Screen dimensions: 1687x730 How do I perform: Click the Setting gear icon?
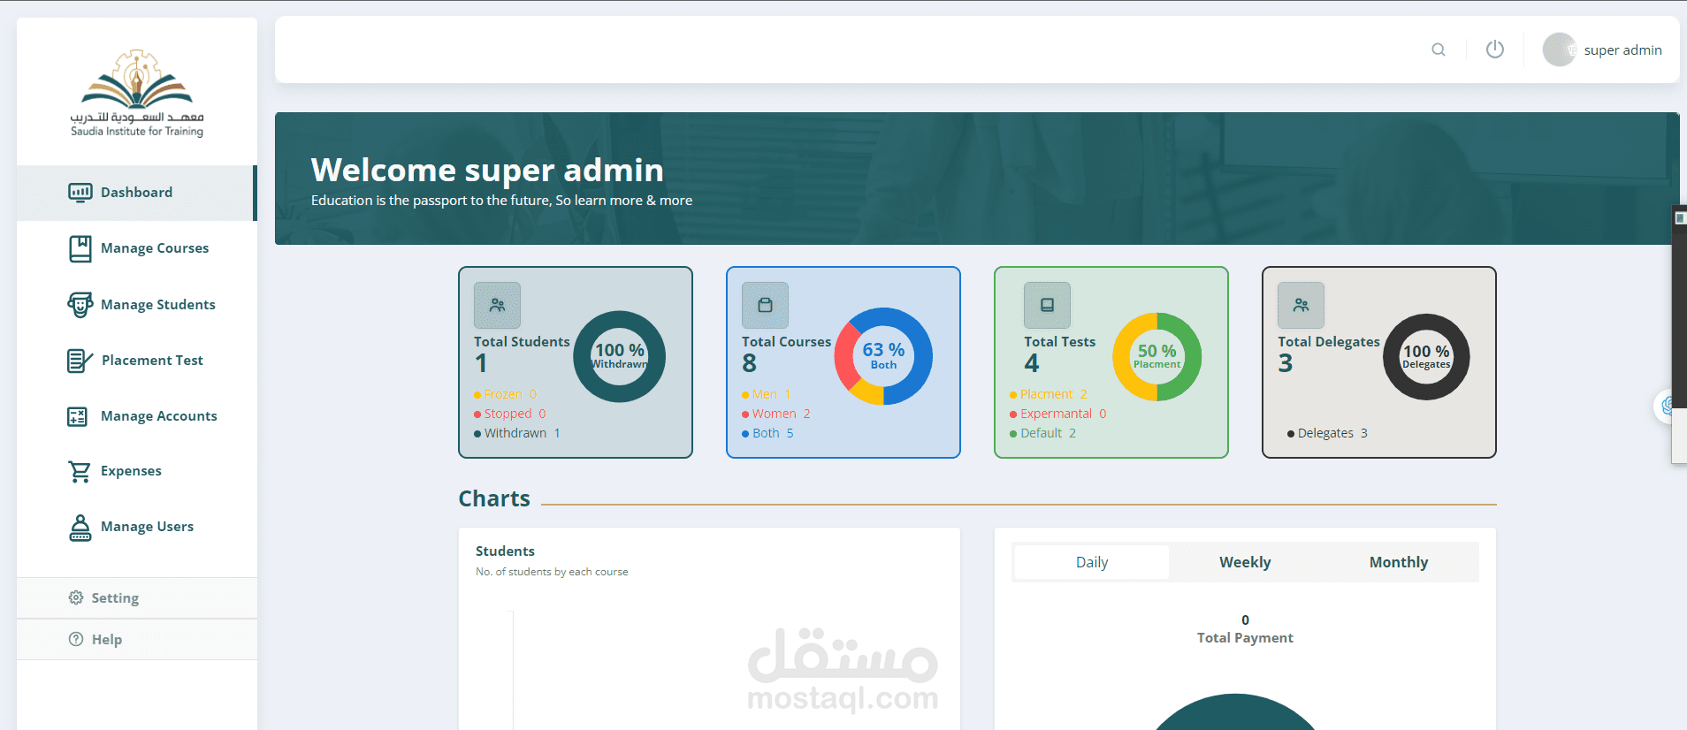click(76, 598)
